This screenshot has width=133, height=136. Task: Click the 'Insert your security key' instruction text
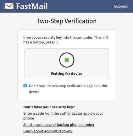pyautogui.click(x=66, y=40)
